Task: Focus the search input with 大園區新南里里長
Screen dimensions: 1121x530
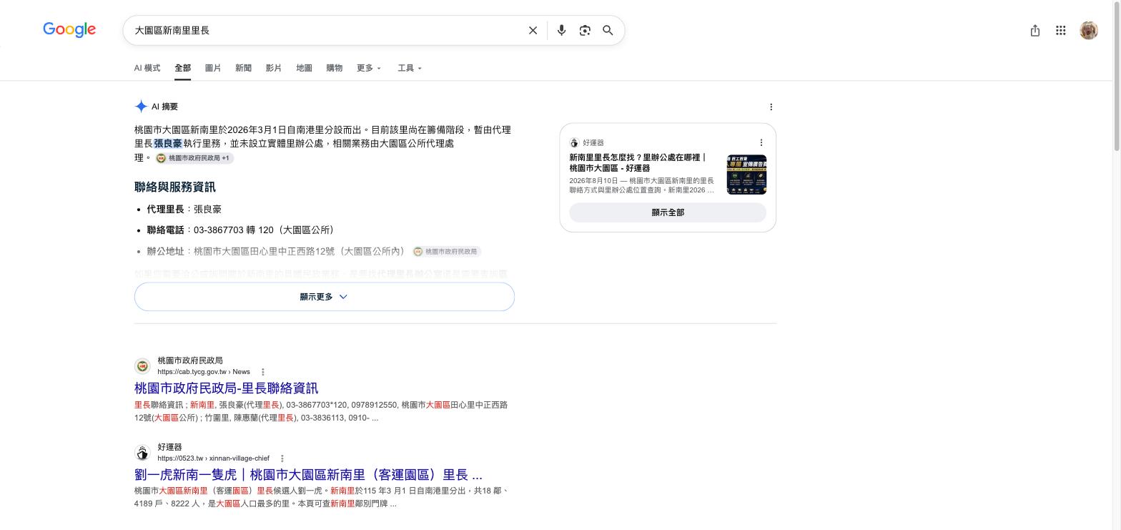Action: coord(325,30)
